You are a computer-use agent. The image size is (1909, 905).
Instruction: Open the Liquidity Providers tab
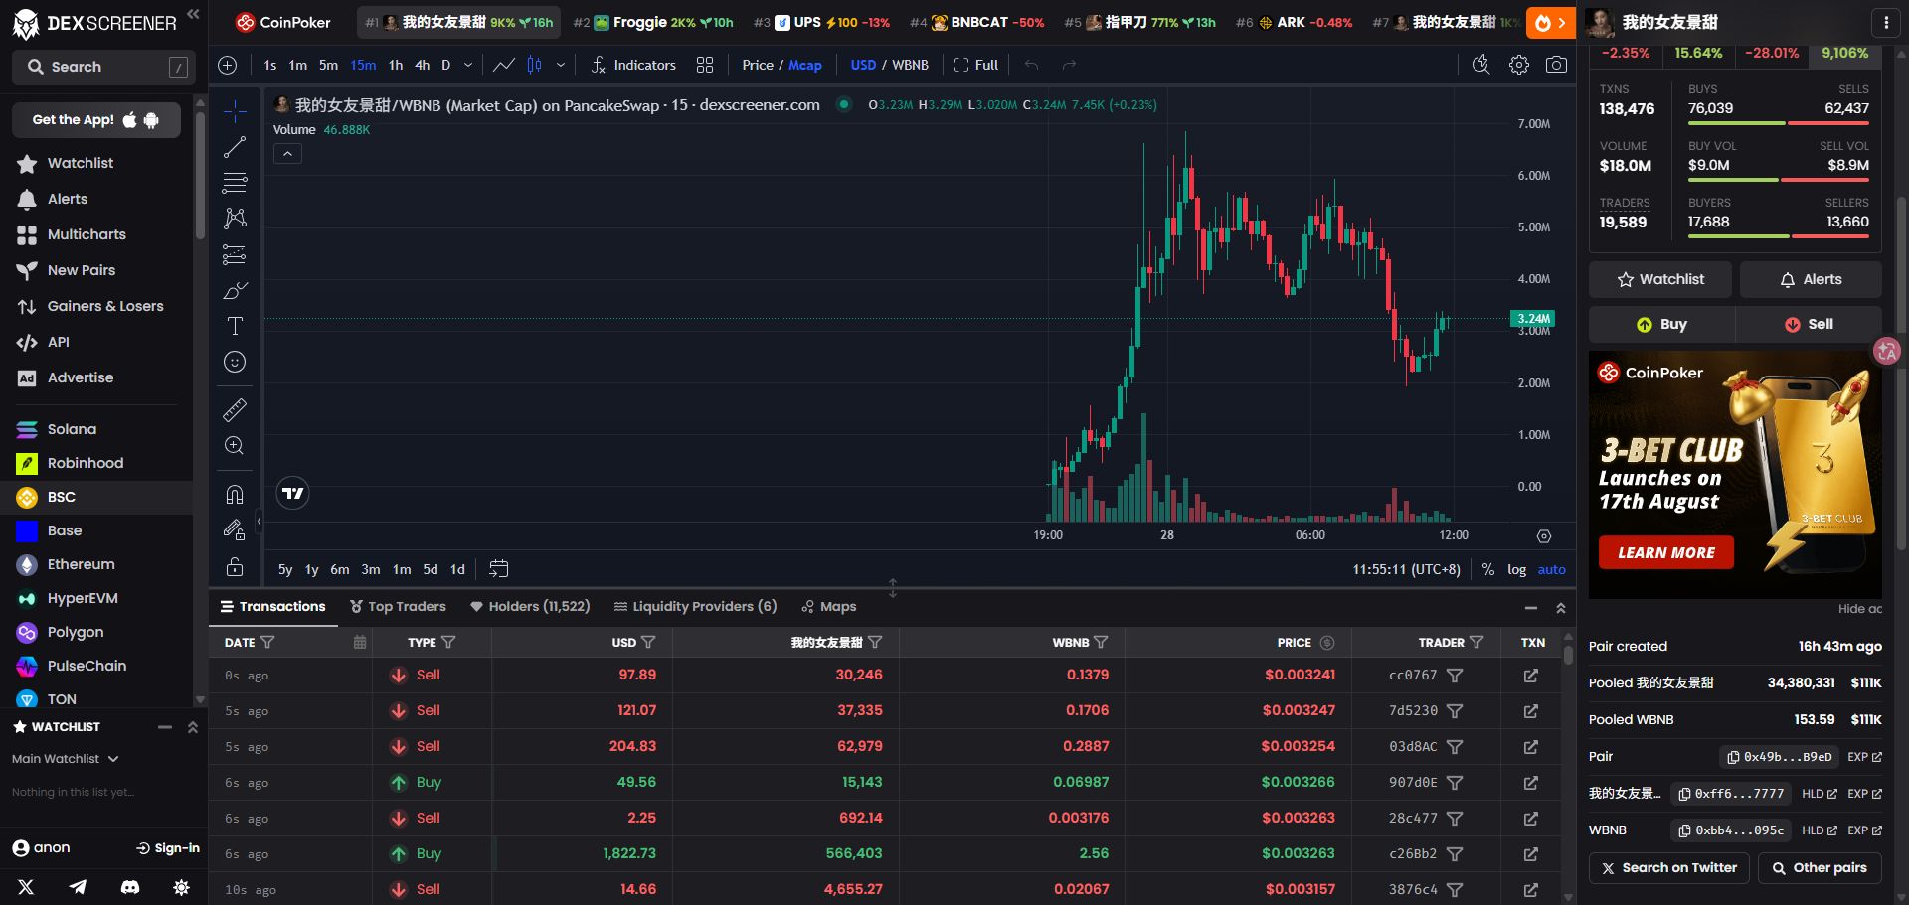click(x=695, y=607)
